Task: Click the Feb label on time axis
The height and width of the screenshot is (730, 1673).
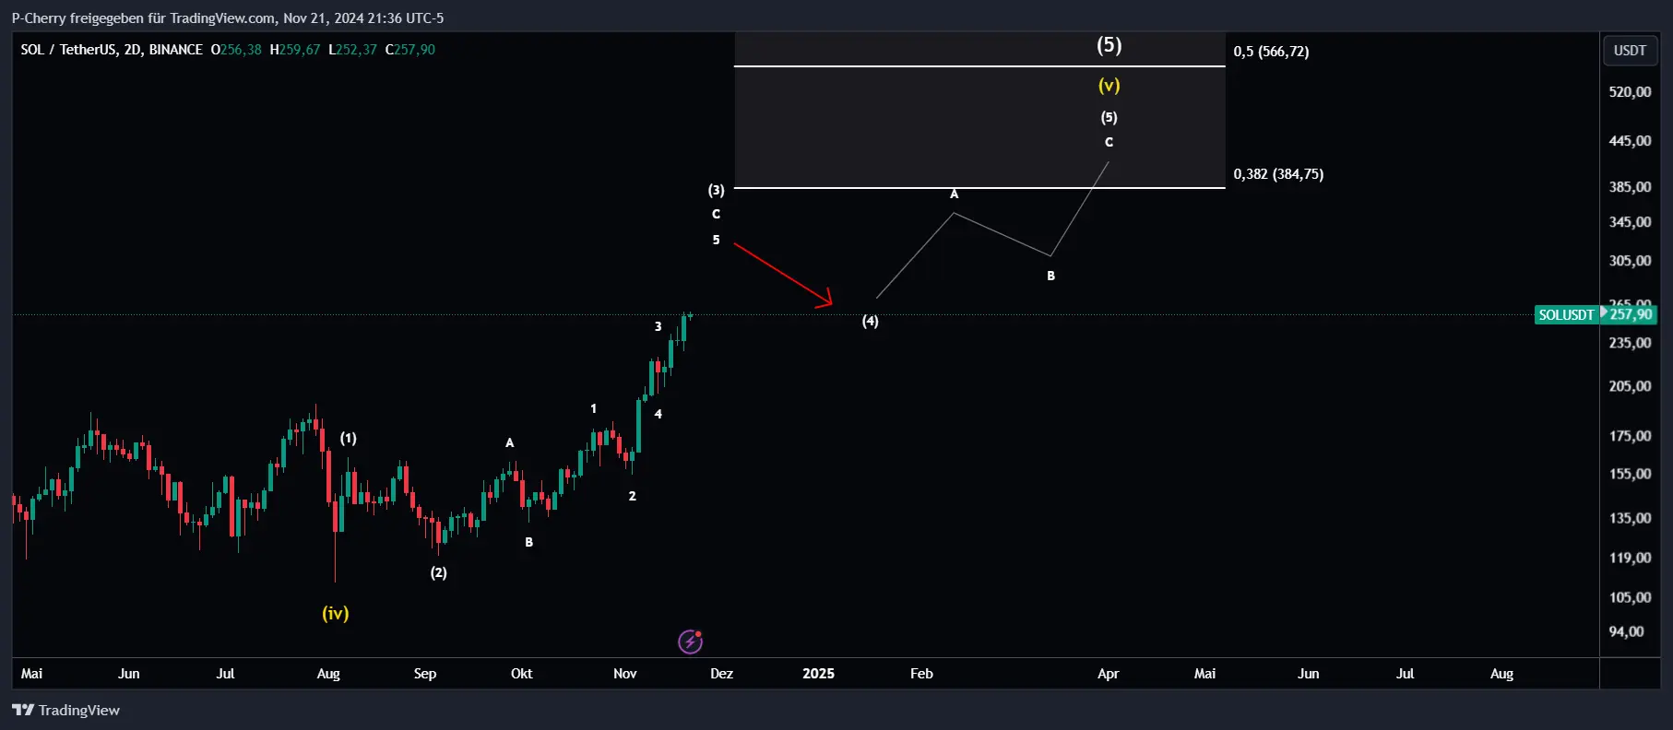Action: pos(921,674)
